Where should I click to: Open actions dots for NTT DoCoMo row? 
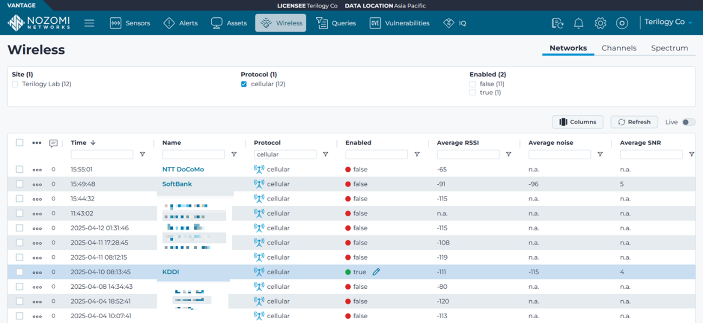37,170
